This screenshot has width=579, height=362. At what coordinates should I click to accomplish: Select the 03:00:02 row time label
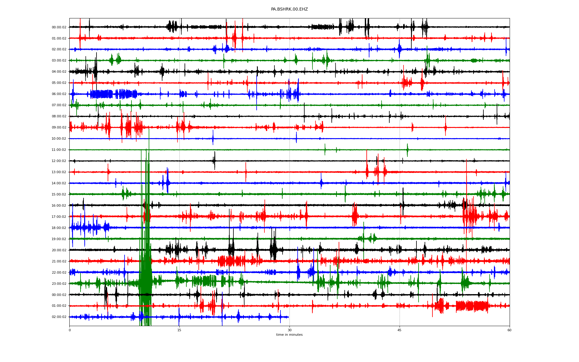pos(59,61)
